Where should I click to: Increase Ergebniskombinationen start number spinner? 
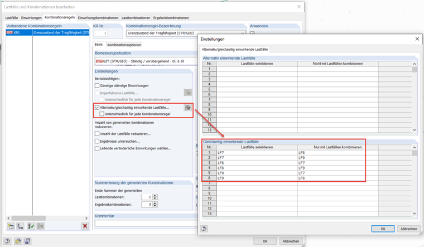pyautogui.click(x=155, y=203)
